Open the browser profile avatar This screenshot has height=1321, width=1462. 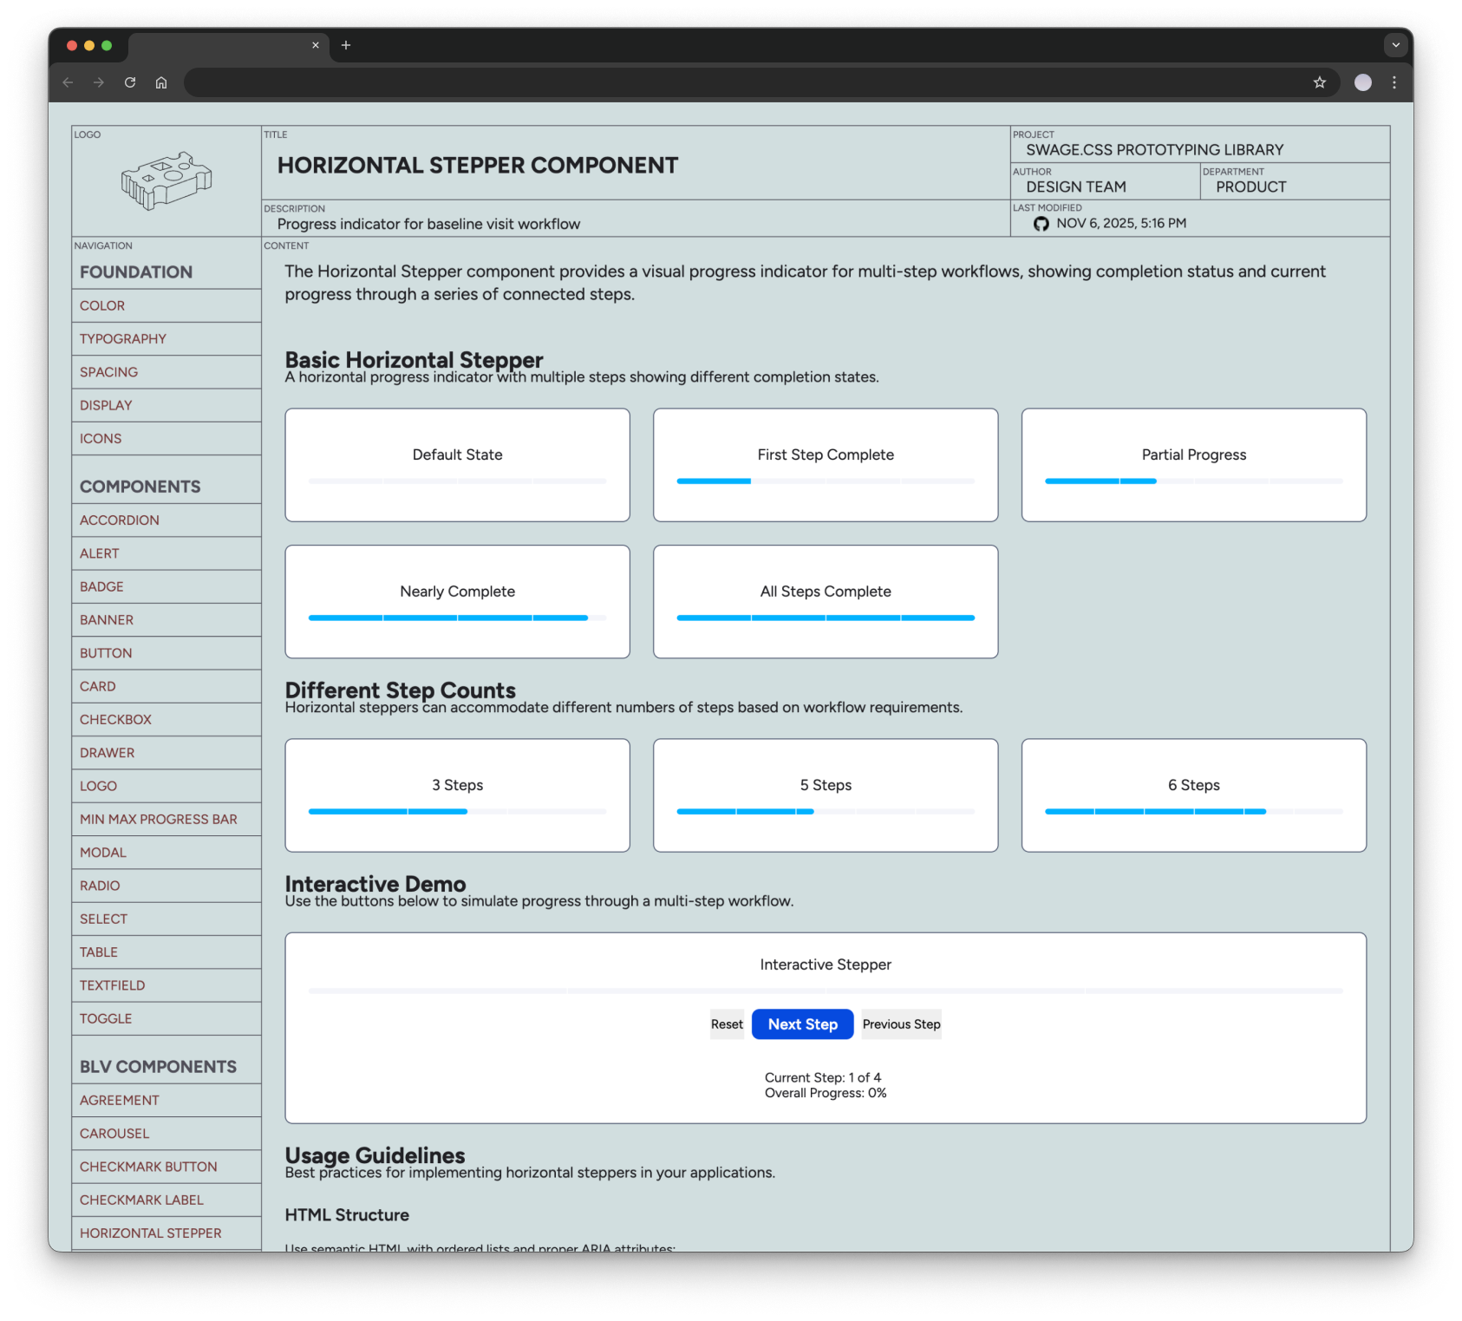(1362, 82)
